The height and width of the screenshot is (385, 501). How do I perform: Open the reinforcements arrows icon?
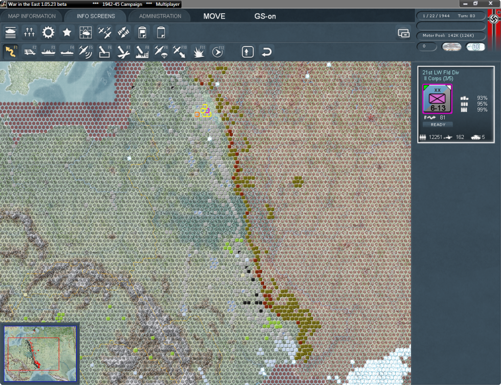pyautogui.click(x=123, y=32)
